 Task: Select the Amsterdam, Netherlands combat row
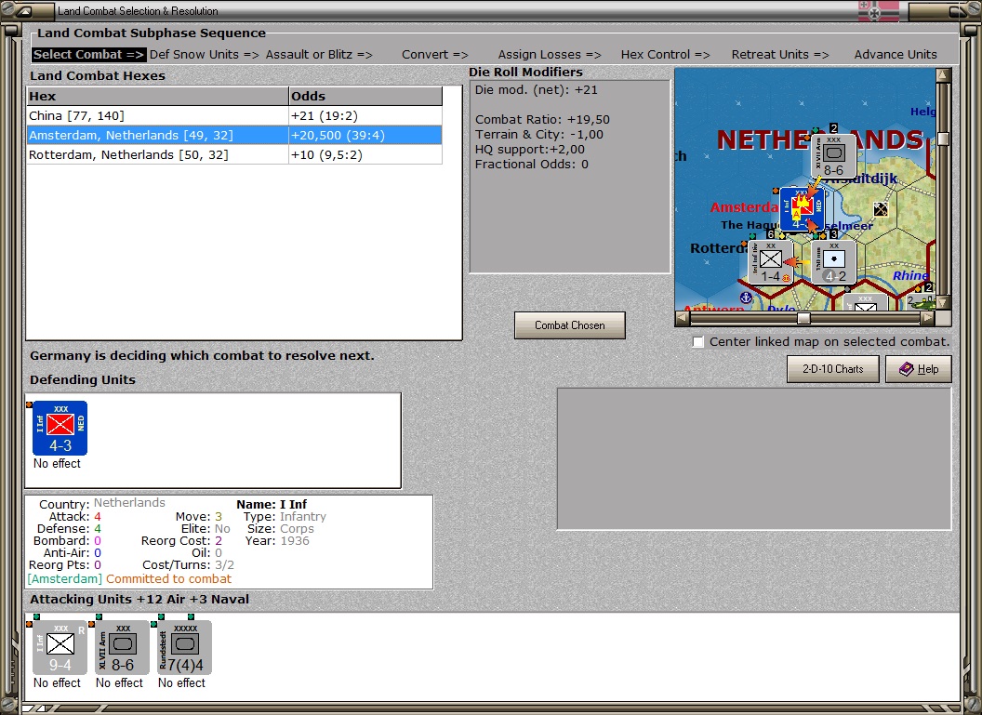click(x=234, y=135)
